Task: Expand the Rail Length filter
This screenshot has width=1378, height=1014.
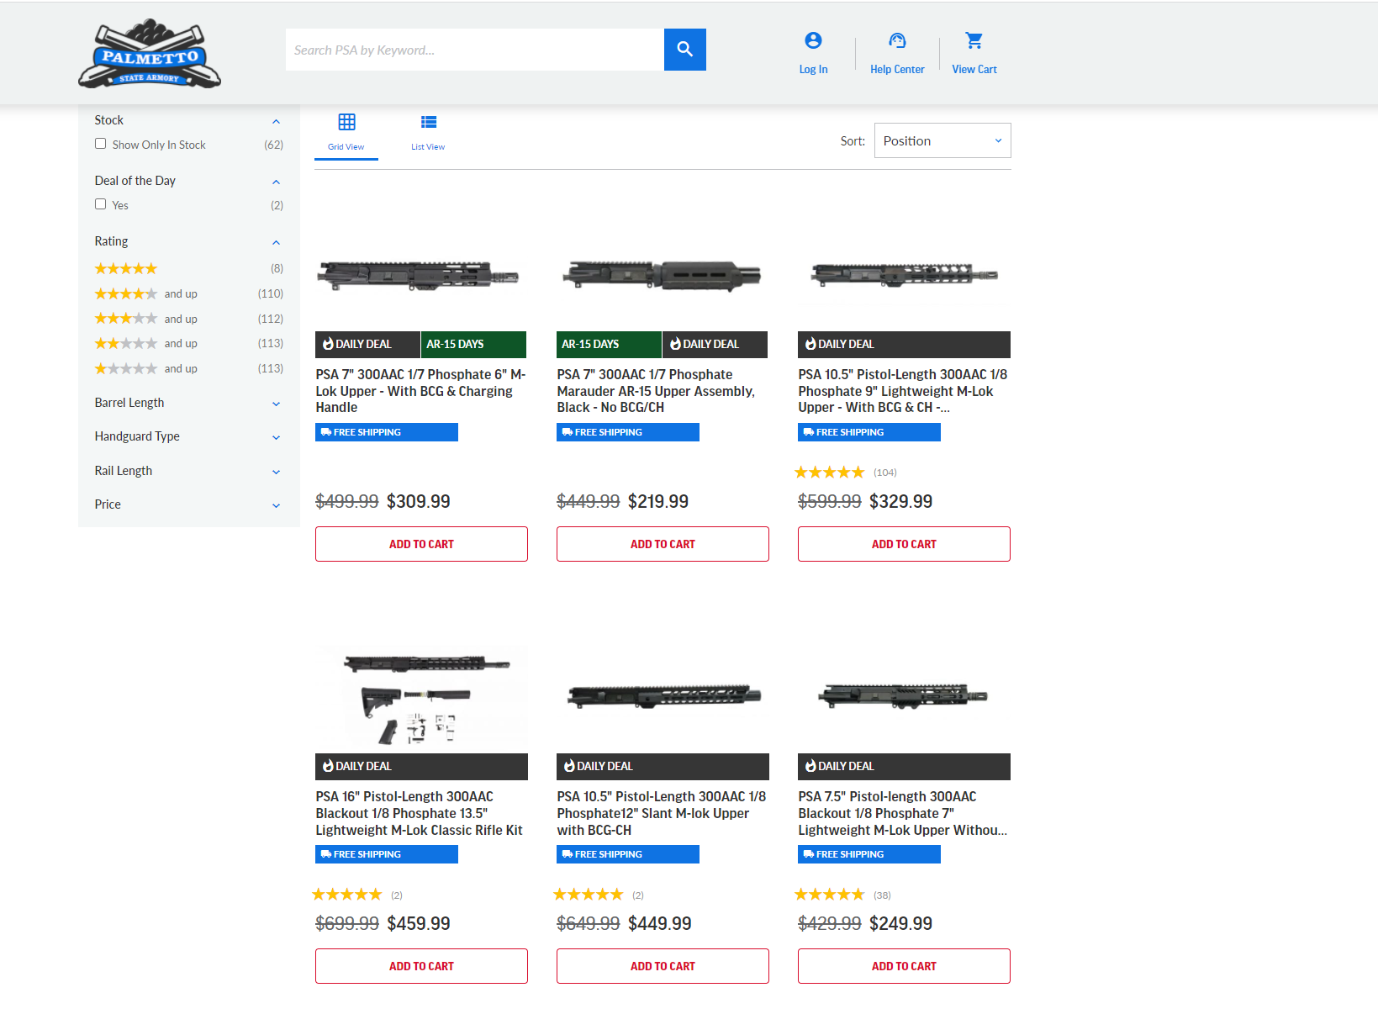Action: coord(276,473)
